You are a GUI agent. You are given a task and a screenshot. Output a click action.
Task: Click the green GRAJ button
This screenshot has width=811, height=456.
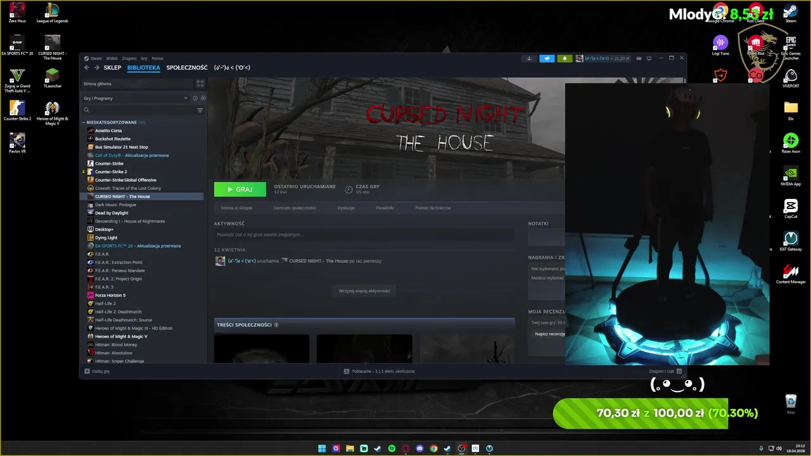pyautogui.click(x=240, y=189)
